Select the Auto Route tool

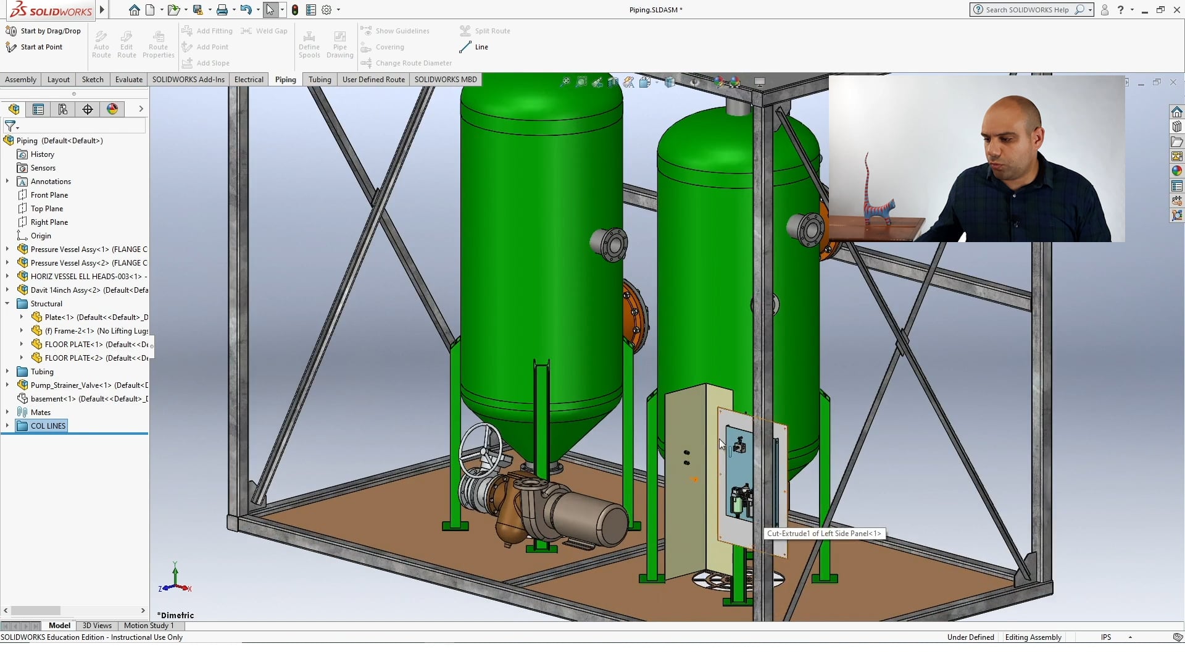[x=101, y=43]
